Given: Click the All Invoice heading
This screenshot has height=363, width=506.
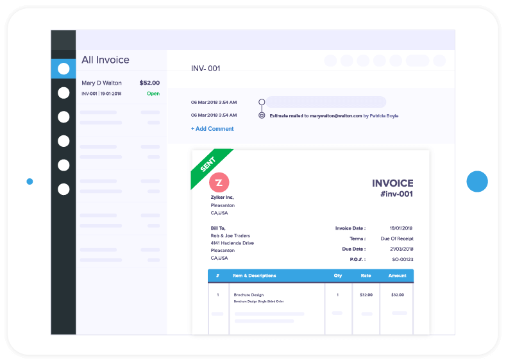Looking at the screenshot, I should click(x=105, y=60).
